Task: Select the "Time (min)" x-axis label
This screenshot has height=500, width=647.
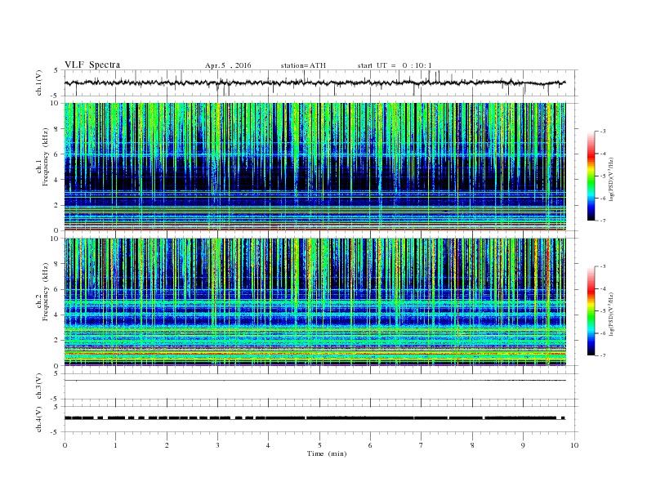Action: coord(327,453)
